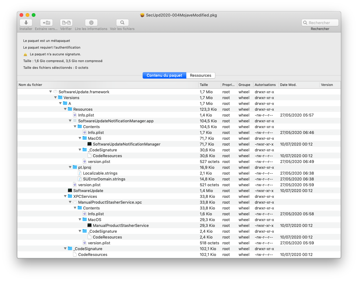Collapse the XPCServices folder triangle
This screenshot has height=281, width=358.
tap(65, 196)
